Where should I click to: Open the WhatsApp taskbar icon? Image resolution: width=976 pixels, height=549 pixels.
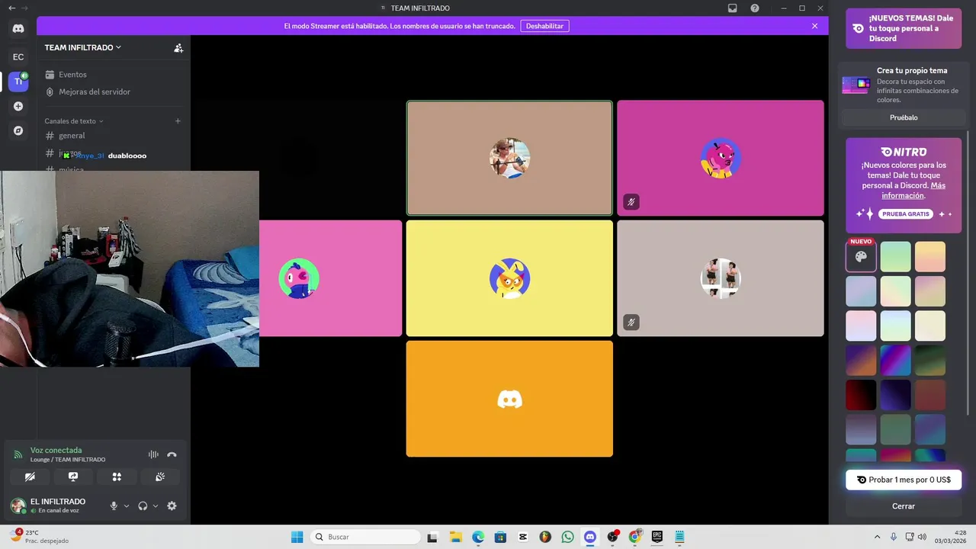pyautogui.click(x=567, y=537)
